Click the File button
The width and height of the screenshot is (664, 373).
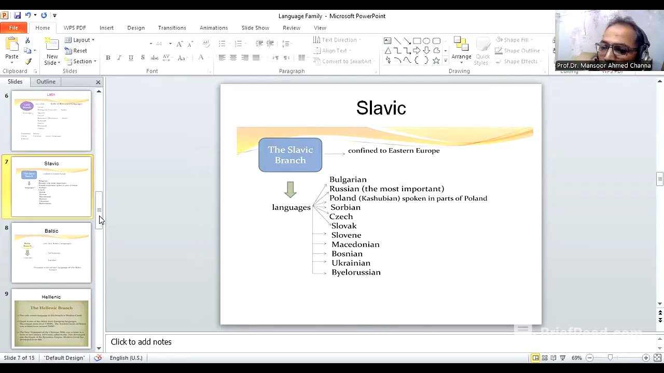point(13,28)
